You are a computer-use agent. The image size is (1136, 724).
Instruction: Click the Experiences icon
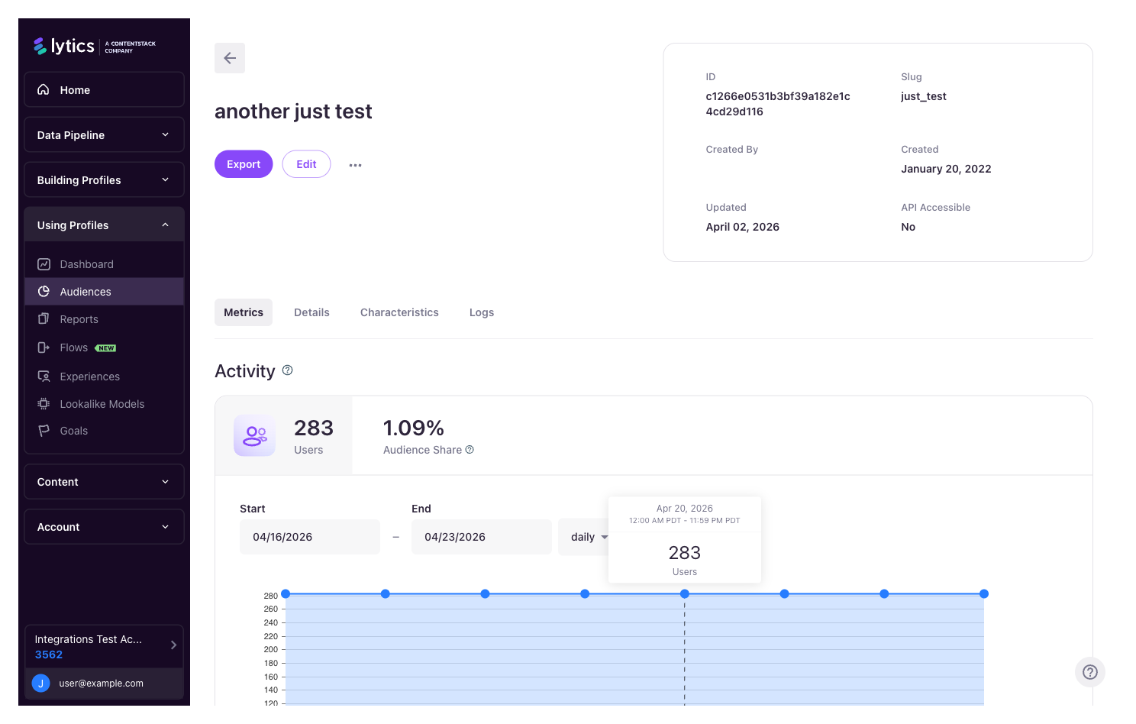click(44, 376)
